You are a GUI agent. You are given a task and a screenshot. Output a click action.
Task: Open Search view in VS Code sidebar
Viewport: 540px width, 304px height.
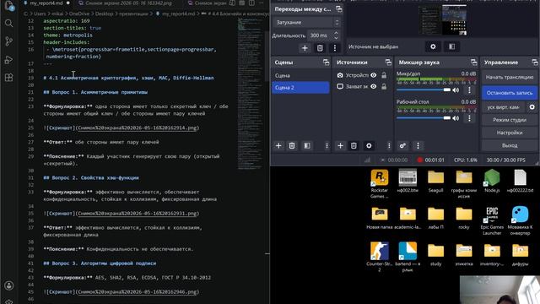tap(8, 24)
